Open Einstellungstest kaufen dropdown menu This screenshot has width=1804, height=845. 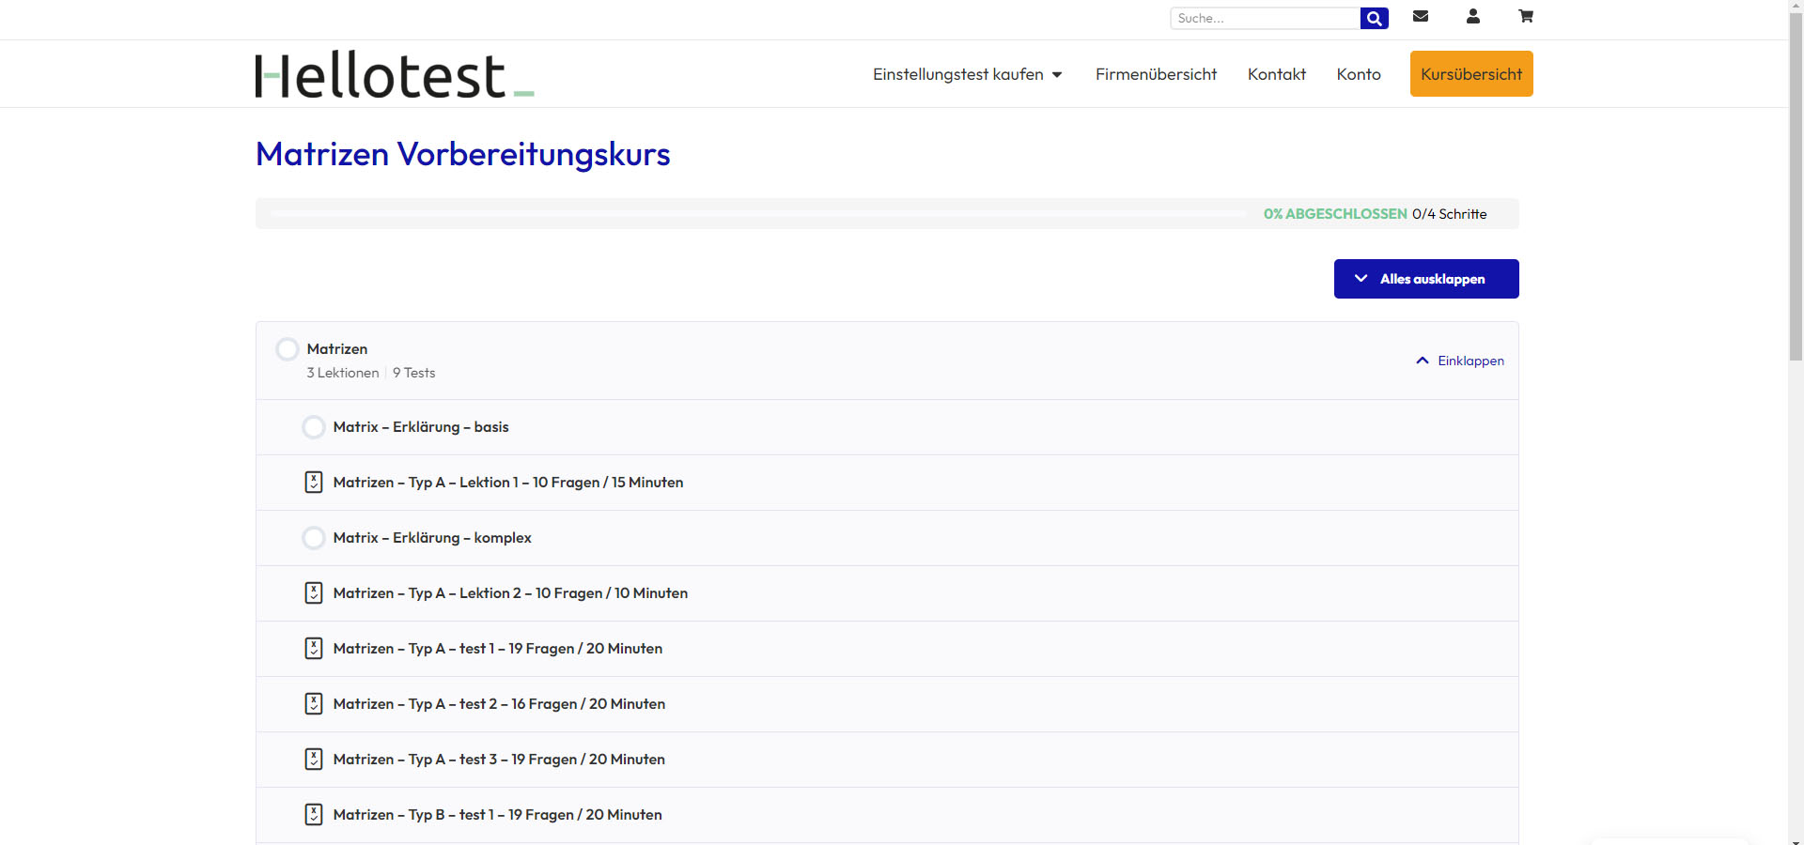(968, 74)
